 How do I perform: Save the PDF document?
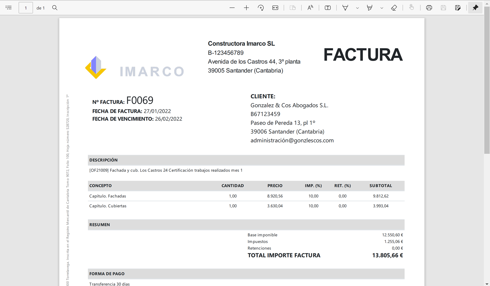443,8
